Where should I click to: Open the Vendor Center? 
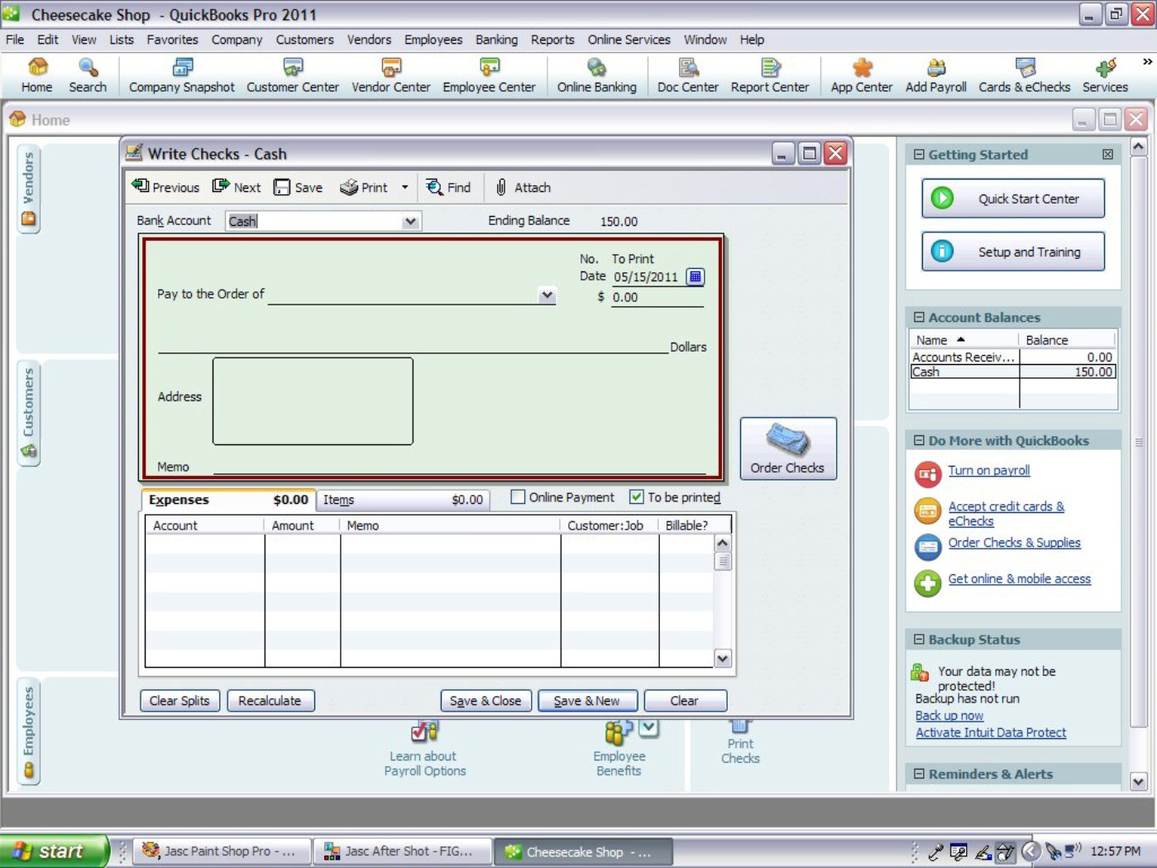pos(390,75)
